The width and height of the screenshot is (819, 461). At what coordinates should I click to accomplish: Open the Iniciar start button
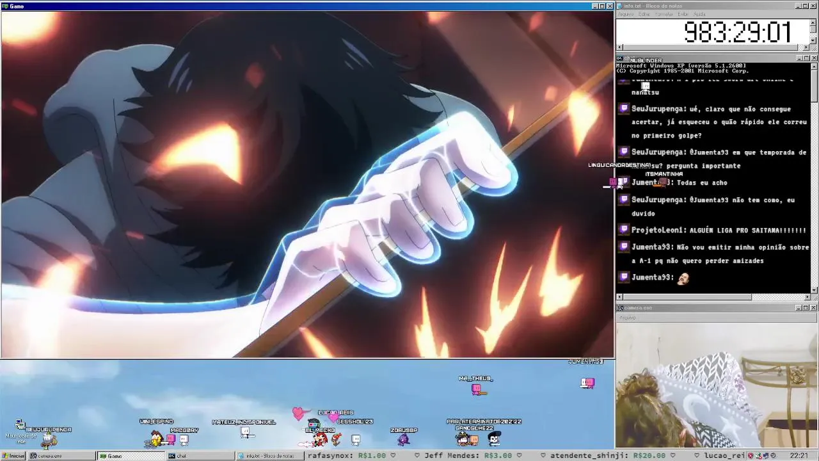click(x=13, y=456)
